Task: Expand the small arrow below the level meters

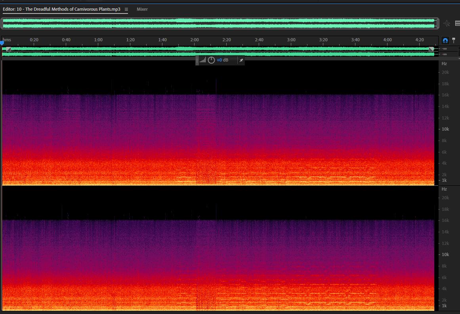Action: point(458,58)
